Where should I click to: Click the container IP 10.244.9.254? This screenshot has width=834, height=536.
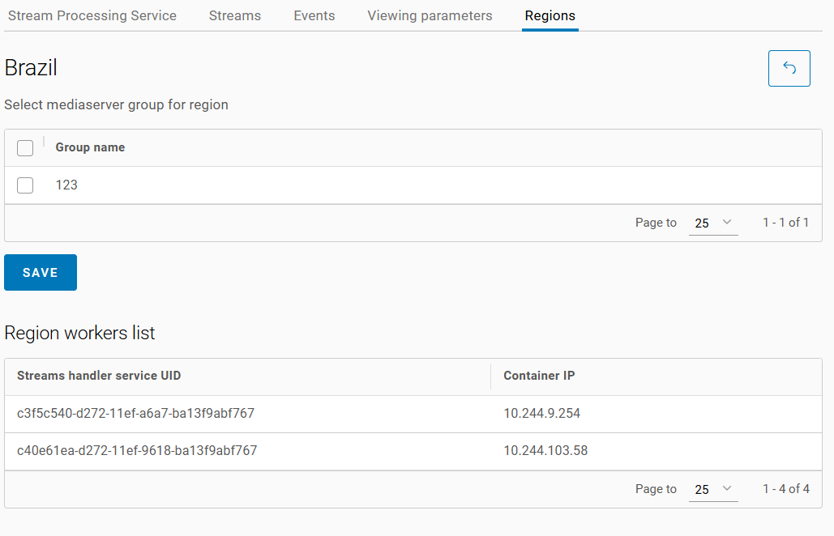pyautogui.click(x=541, y=414)
